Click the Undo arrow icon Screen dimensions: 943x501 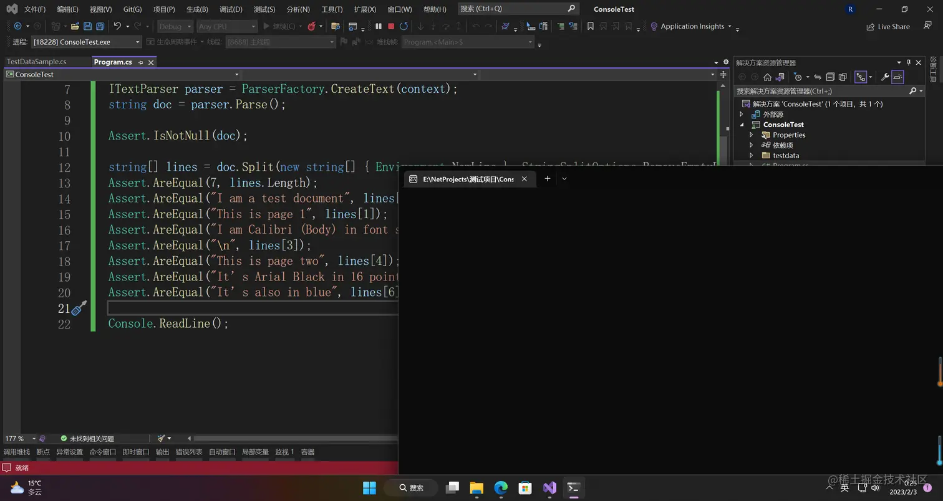[117, 26]
